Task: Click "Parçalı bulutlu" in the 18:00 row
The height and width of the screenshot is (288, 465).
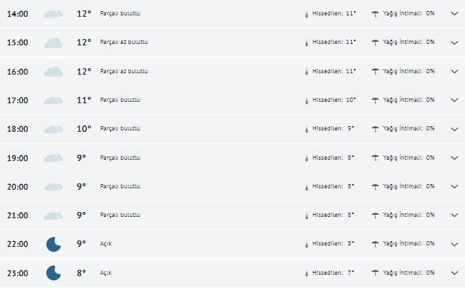Action: pos(120,129)
